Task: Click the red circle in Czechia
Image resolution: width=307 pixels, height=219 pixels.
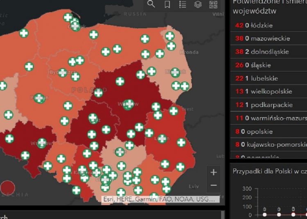Action: [x=7, y=188]
